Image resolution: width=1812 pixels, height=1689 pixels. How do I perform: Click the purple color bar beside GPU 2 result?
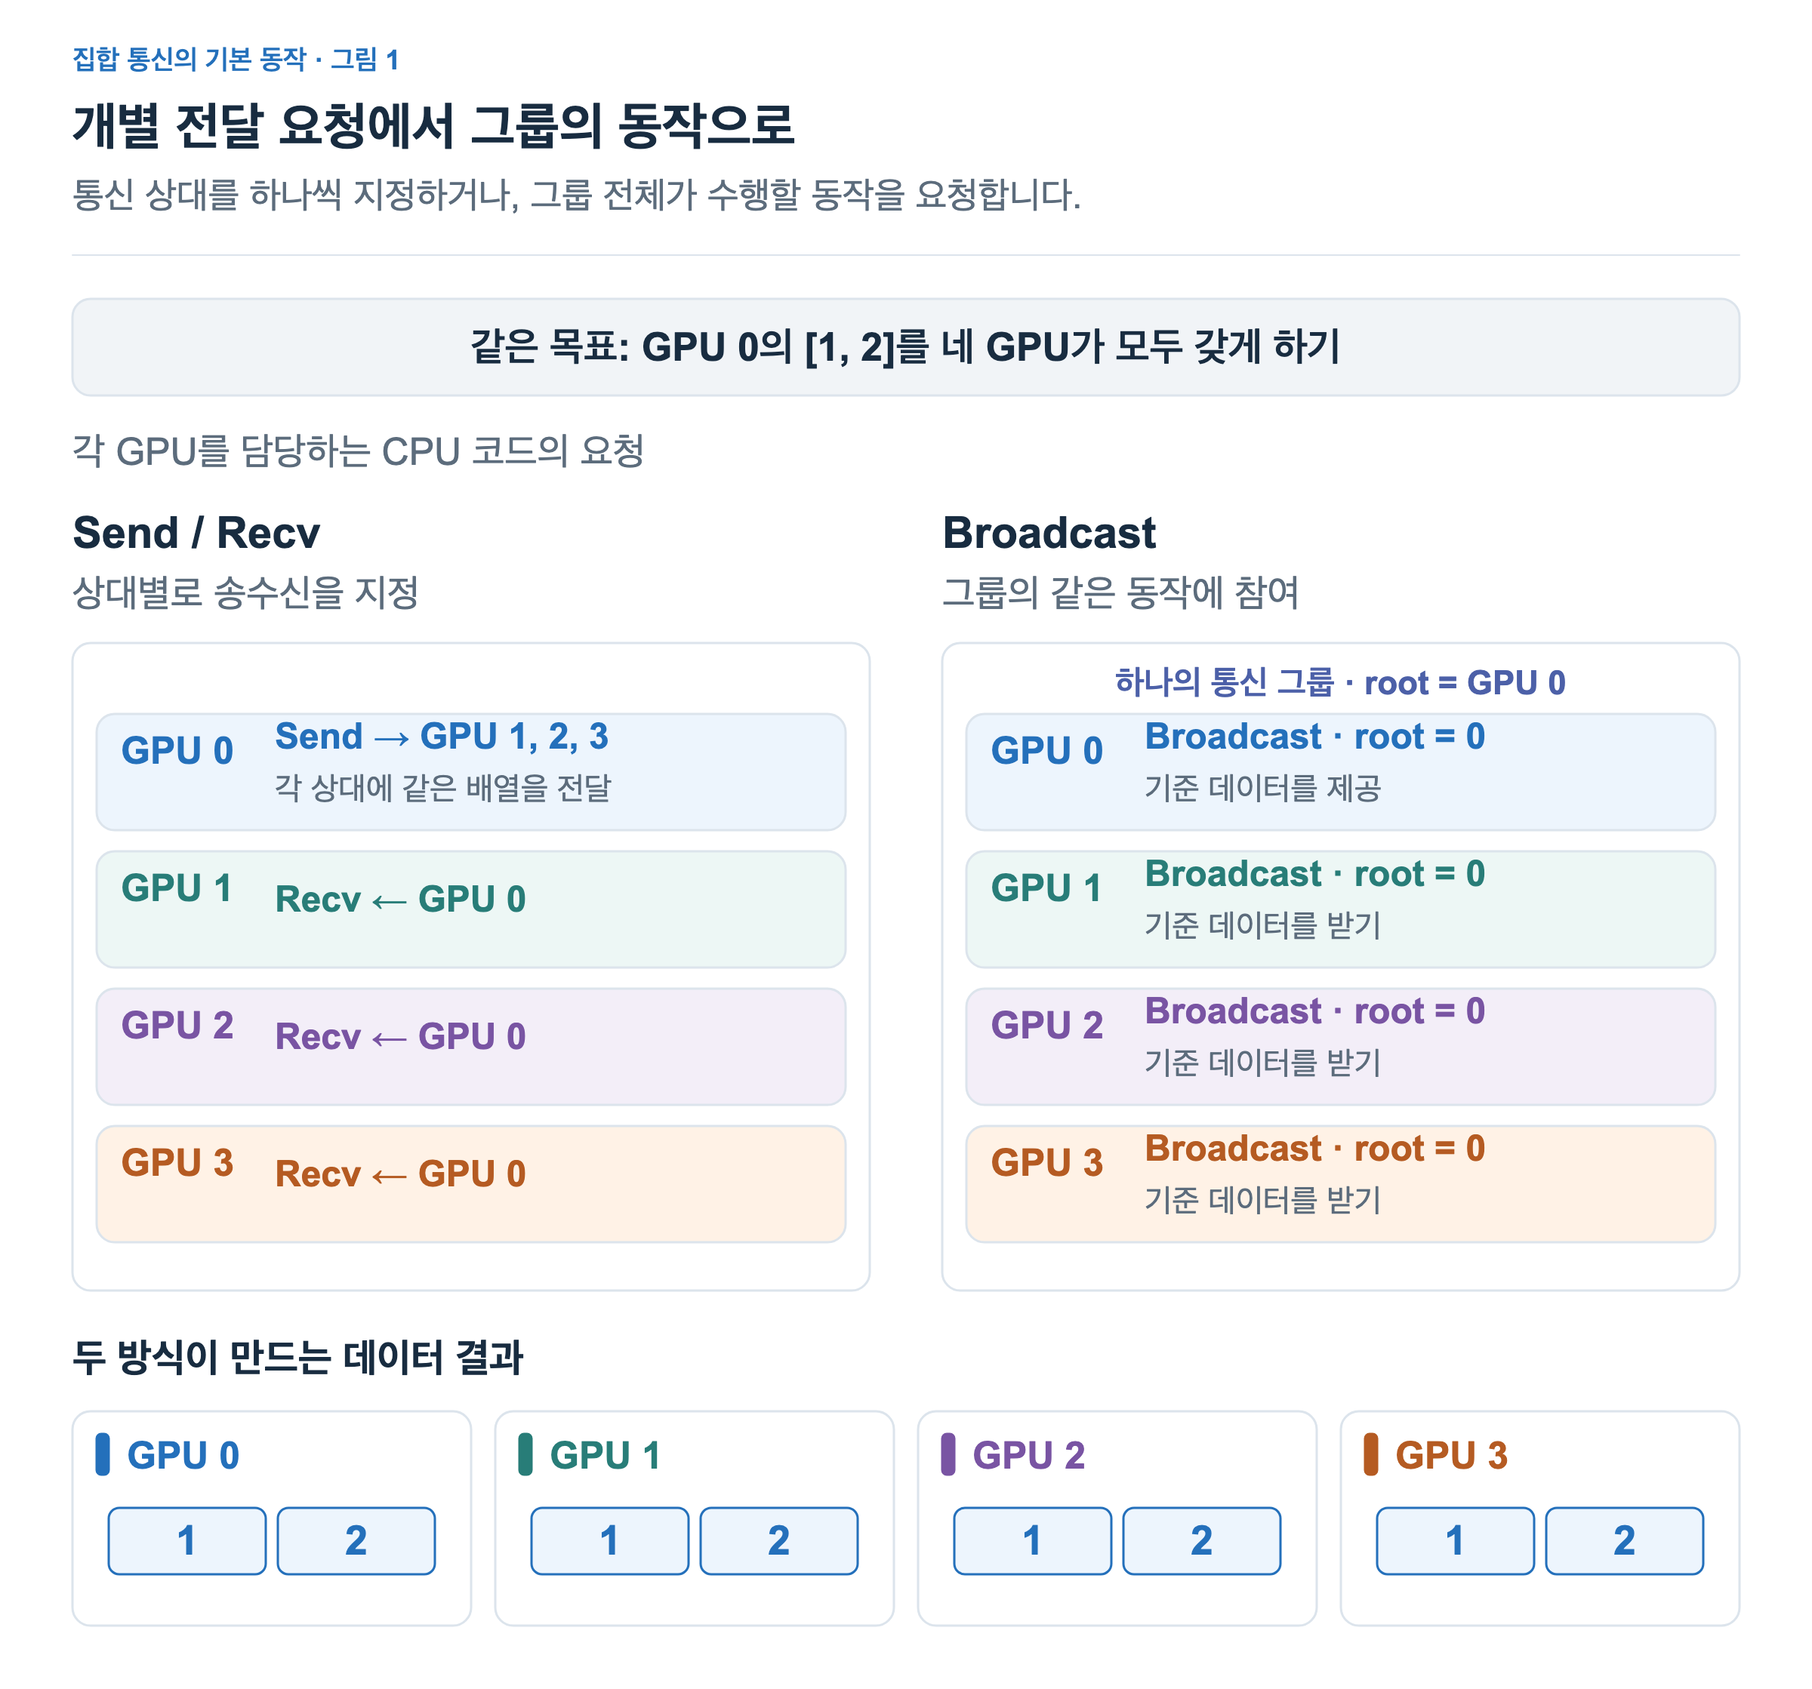pos(948,1454)
